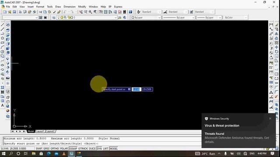
Task: Select the Ellipse draw tool
Action: click(3, 65)
